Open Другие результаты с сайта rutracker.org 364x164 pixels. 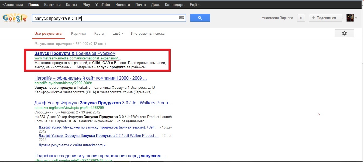72,145
